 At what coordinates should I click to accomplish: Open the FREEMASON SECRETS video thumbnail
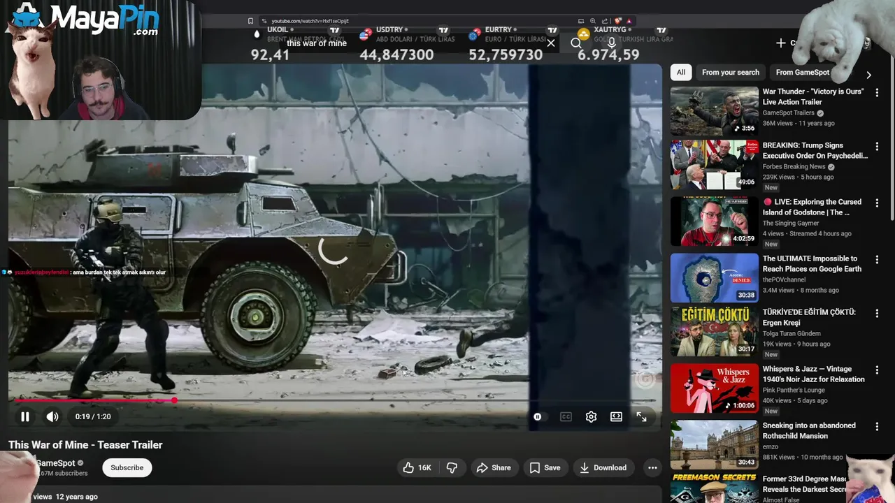(x=714, y=488)
